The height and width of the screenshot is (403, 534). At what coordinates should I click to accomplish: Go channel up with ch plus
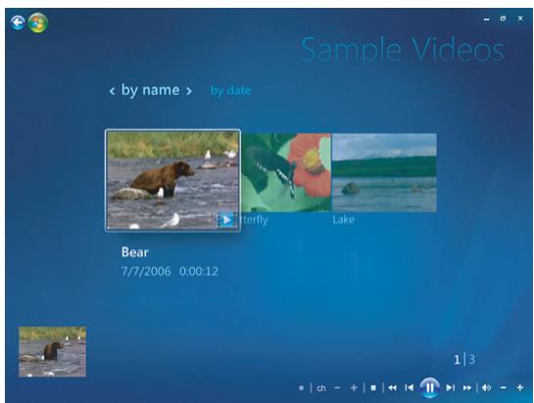tap(354, 387)
